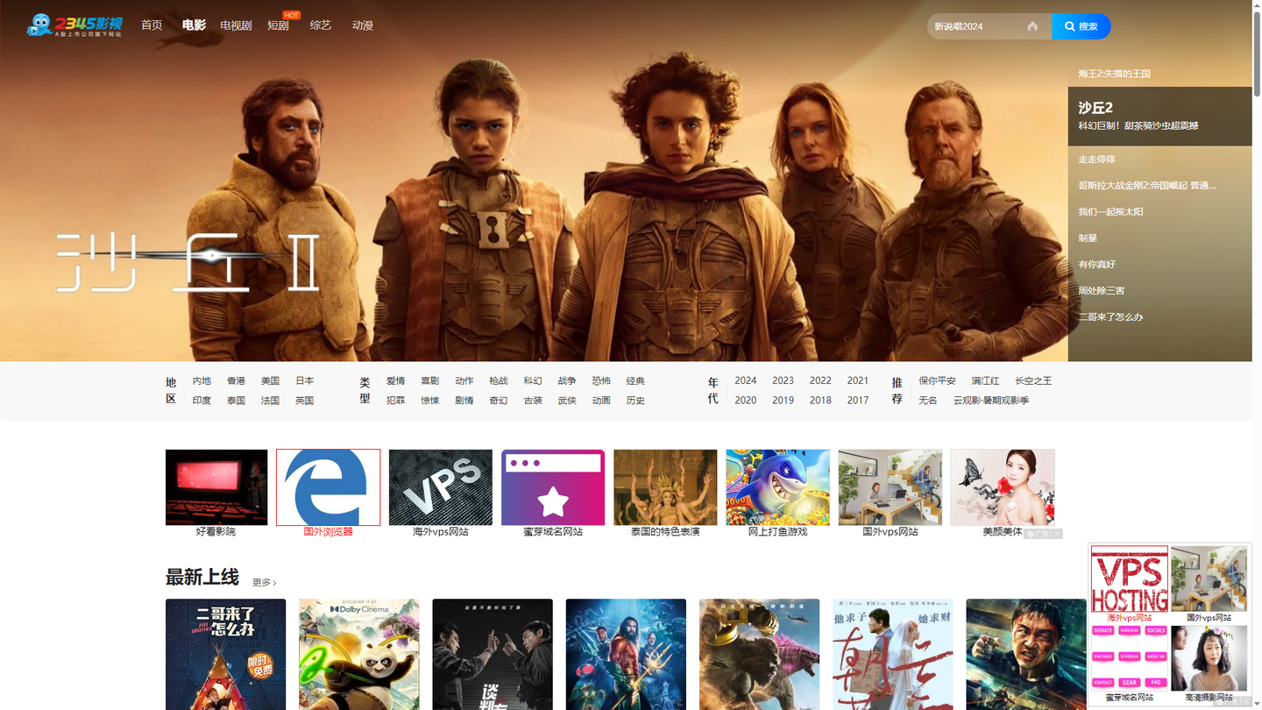
Task: Filter region by 法国
Action: click(270, 401)
